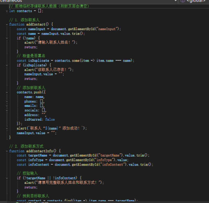Collapse the 'if (!name)' block
Image resolution: width=209 pixels, height=203 pixels.
point(7,38)
